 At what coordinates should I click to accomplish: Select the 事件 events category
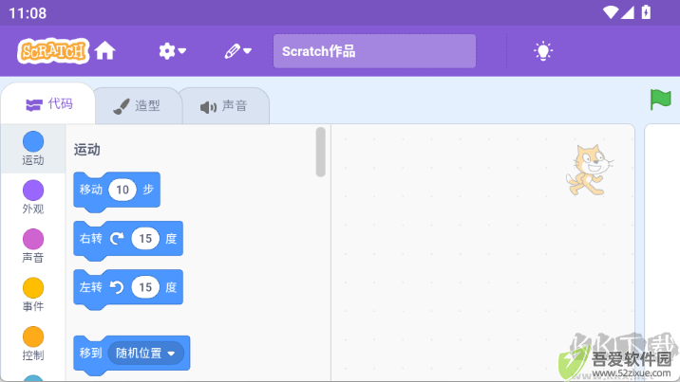pyautogui.click(x=33, y=295)
